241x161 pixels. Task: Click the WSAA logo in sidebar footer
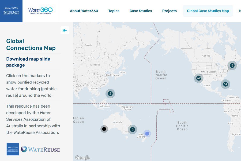(x=13, y=149)
